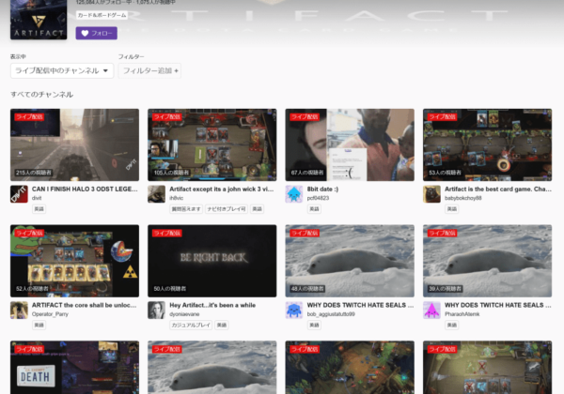Open PharaohAtemk's seal stream thumbnail

(487, 261)
